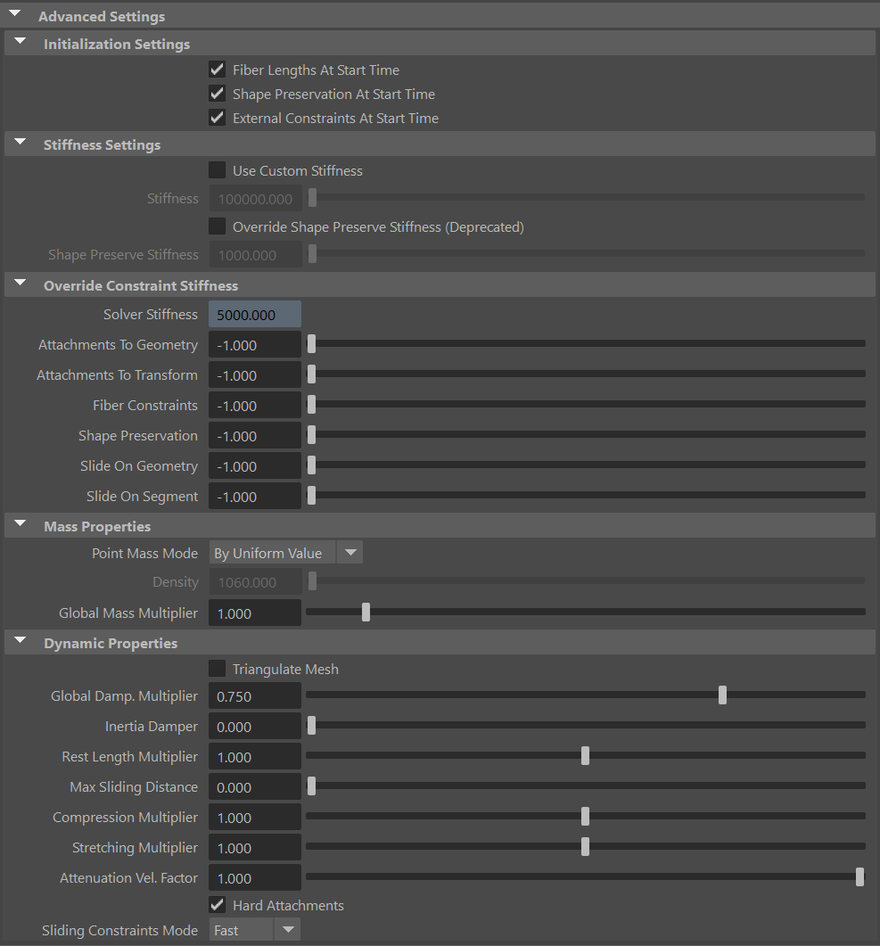Select the Solver Stiffness value field
The width and height of the screenshot is (880, 946).
(x=254, y=314)
